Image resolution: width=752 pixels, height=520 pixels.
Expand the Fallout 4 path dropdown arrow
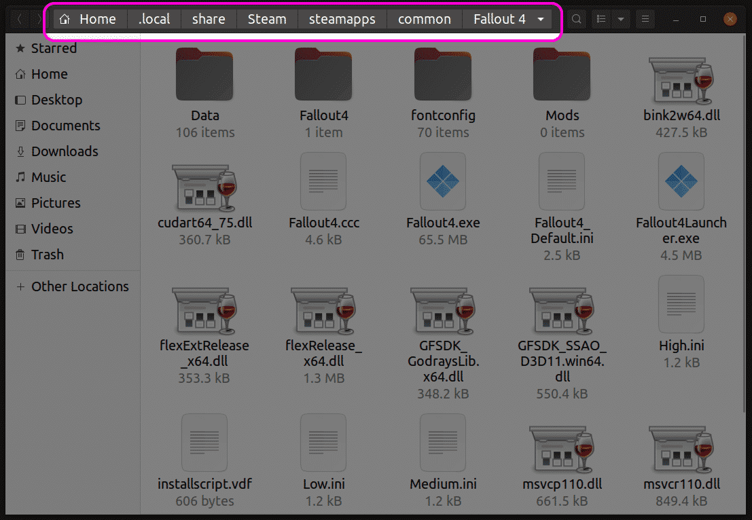(541, 19)
